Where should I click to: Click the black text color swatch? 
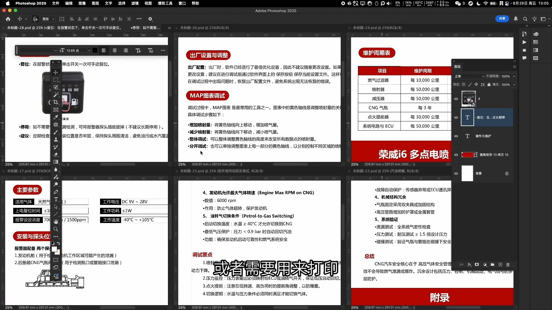(x=95, y=51)
